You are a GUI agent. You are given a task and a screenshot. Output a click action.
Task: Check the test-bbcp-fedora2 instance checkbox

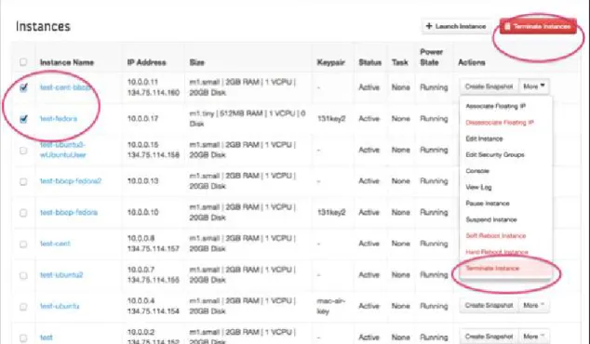click(23, 181)
